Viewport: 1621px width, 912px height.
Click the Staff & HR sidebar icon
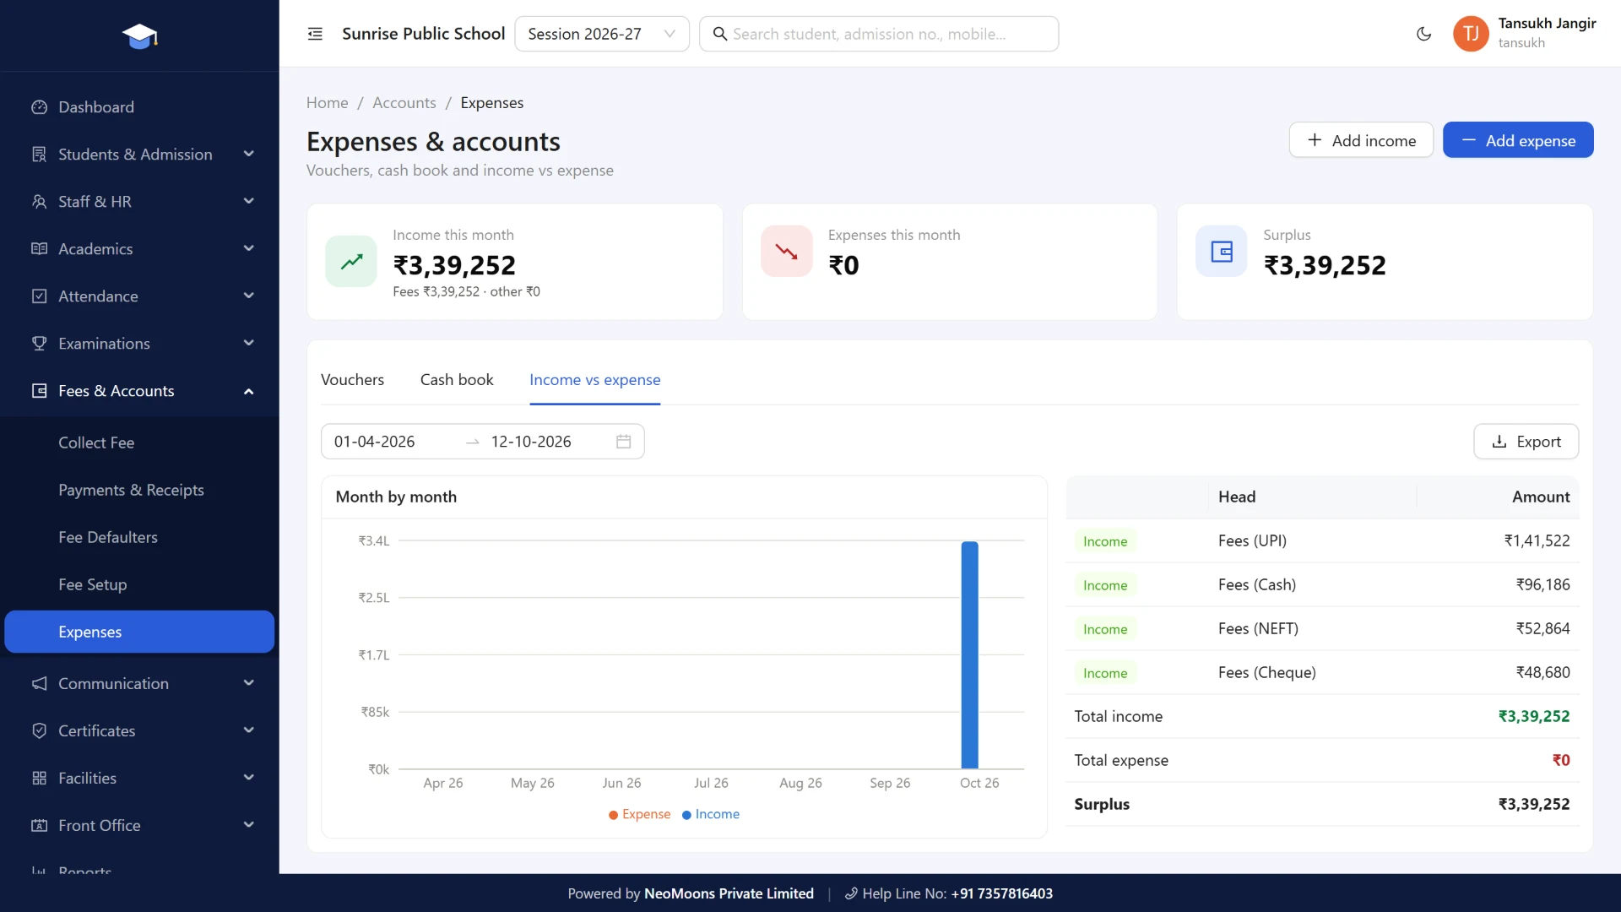[x=39, y=202]
